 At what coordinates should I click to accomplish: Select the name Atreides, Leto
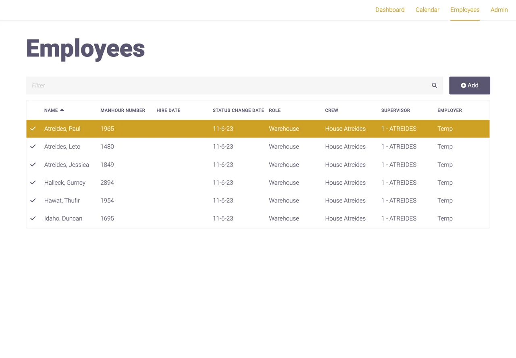click(x=62, y=146)
